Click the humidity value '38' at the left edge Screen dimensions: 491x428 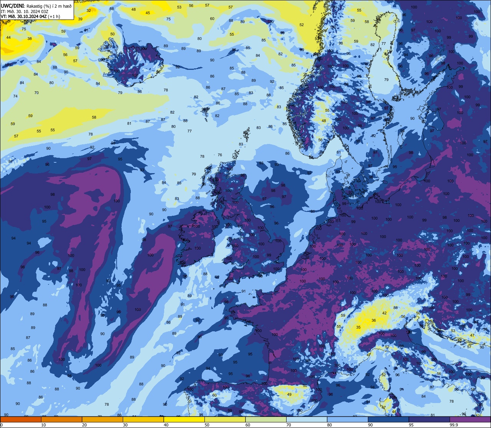tap(30, 39)
